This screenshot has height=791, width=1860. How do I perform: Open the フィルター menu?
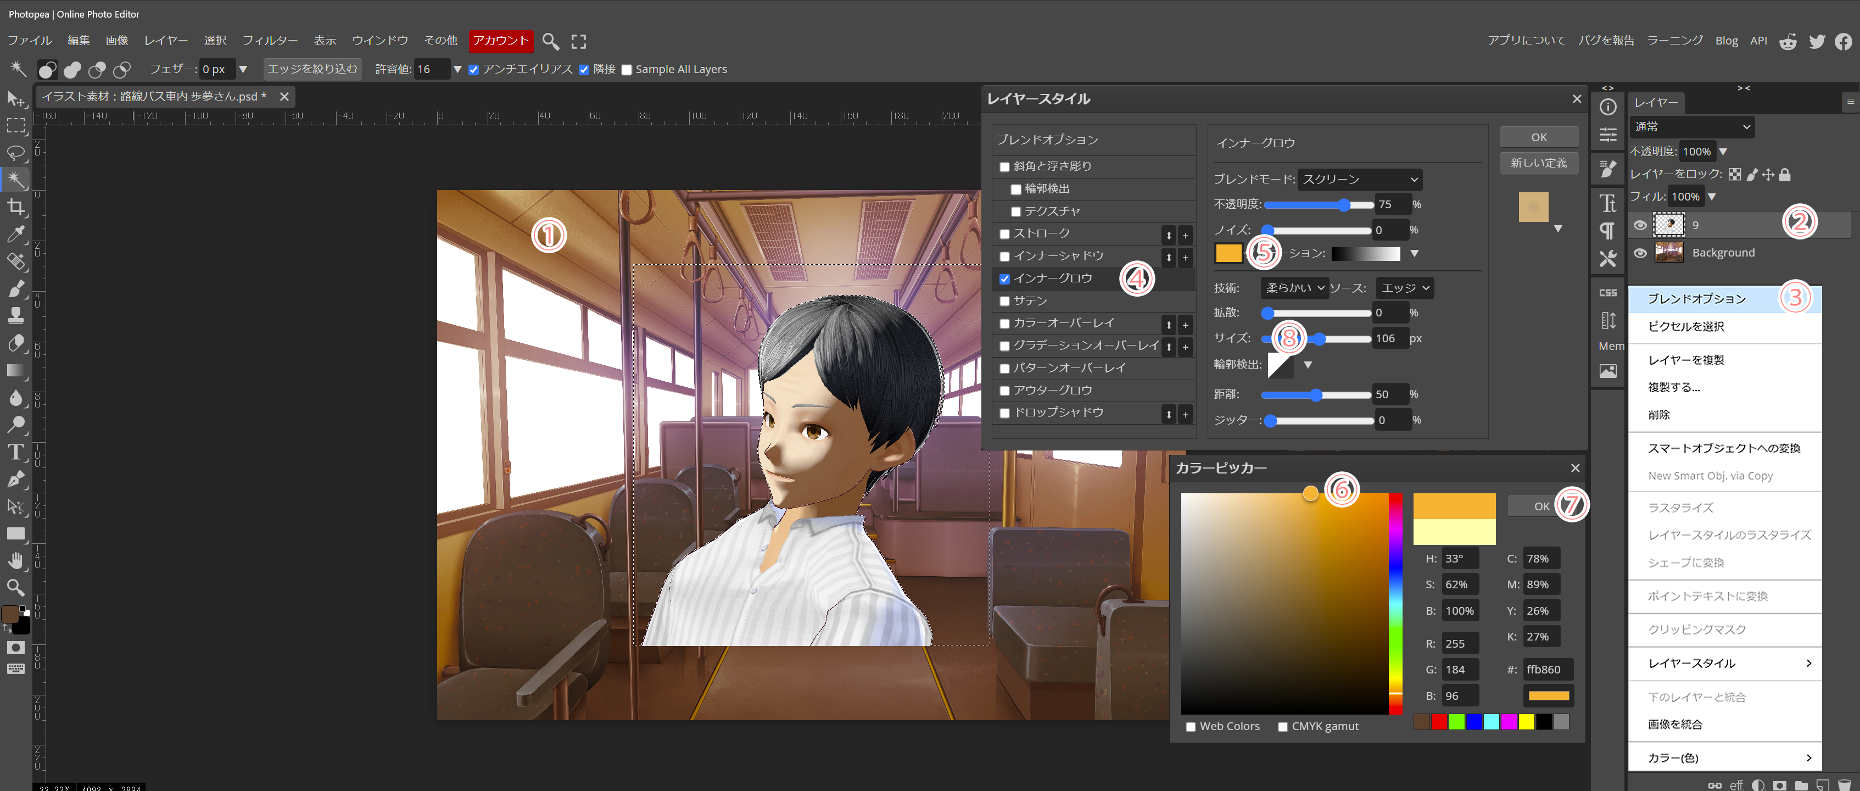coord(269,41)
